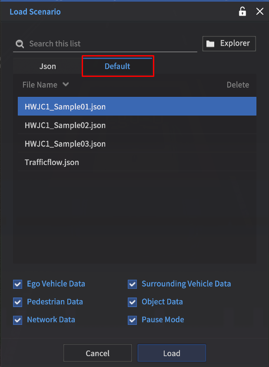Open Explorer with the folder button
Screen dimensions: 269x367
point(229,43)
